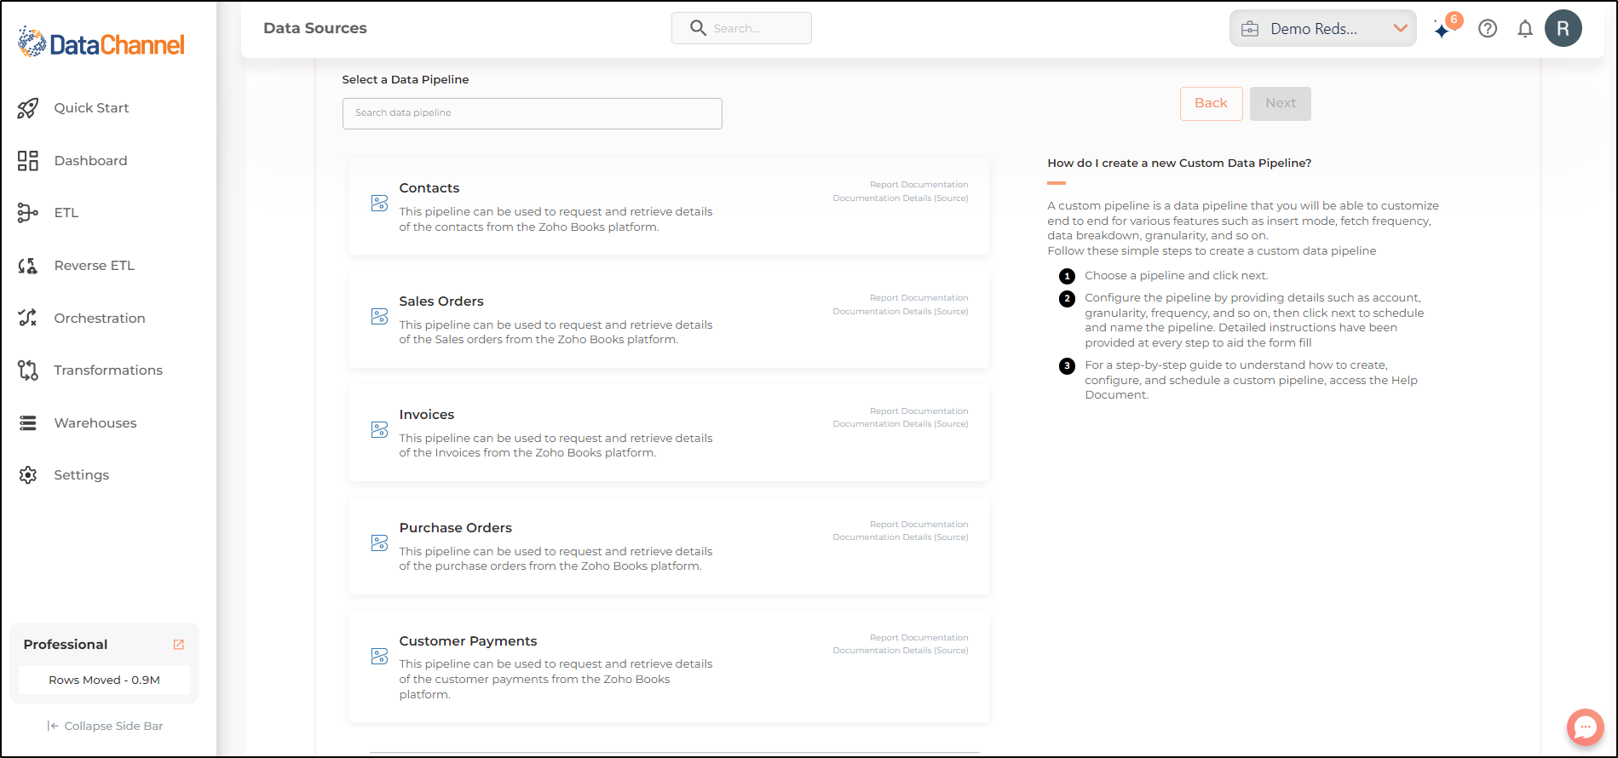The width and height of the screenshot is (1618, 758).
Task: Select the Customer Payments pipeline title
Action: [468, 641]
